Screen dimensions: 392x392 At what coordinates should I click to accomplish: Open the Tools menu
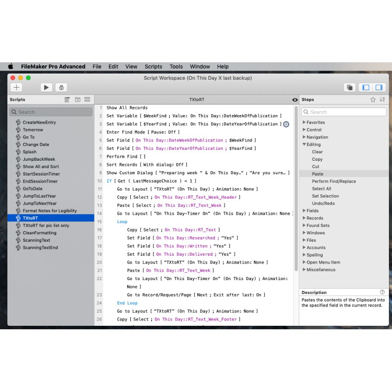tap(176, 67)
